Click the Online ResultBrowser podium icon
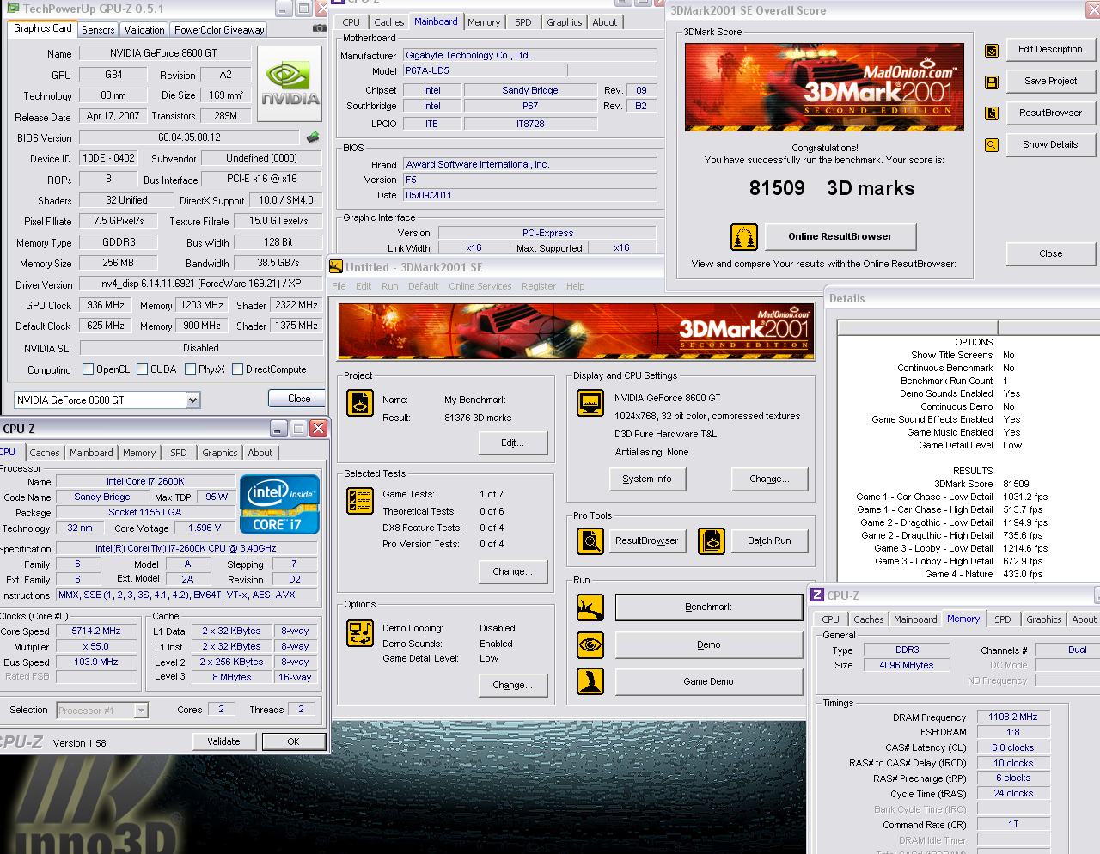This screenshot has height=854, width=1100. (743, 236)
